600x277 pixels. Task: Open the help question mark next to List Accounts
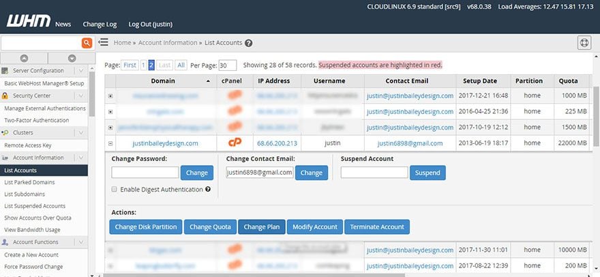[249, 43]
